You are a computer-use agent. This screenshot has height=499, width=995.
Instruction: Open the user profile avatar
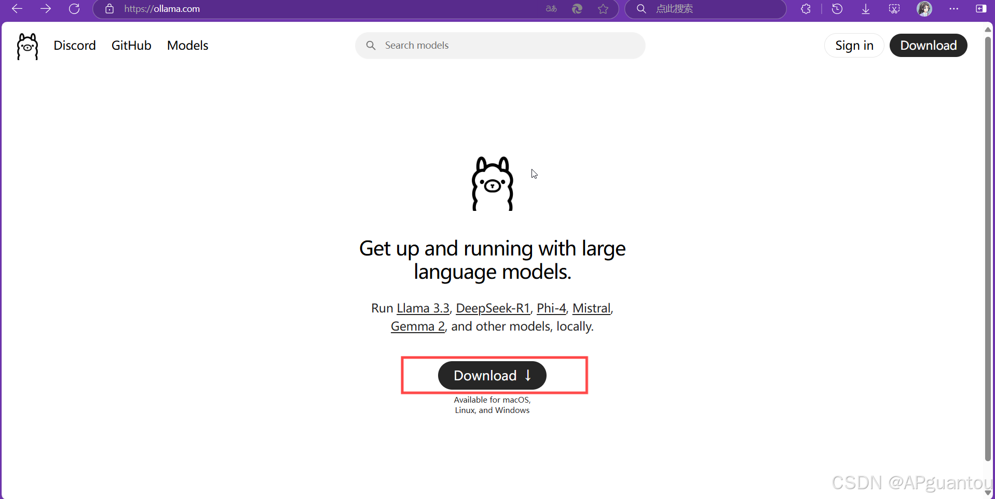924,9
